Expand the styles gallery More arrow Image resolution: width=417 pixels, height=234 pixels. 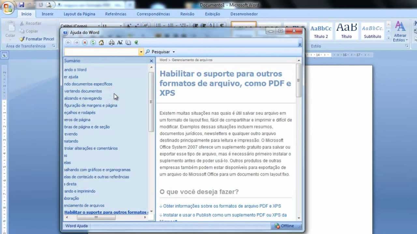tap(388, 38)
